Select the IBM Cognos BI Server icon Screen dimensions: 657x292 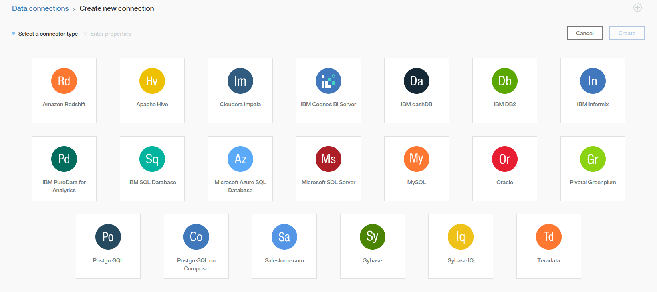pos(328,81)
